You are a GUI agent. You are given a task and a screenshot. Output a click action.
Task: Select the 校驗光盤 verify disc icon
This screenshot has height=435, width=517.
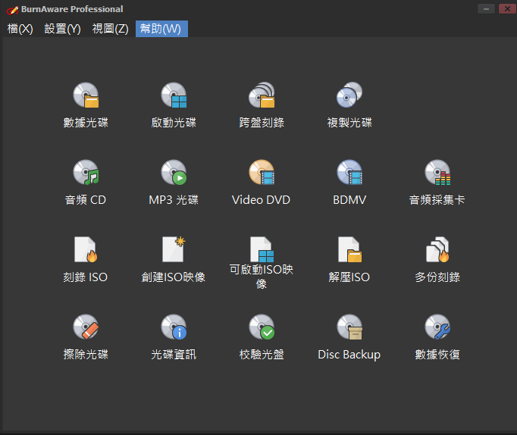click(262, 327)
